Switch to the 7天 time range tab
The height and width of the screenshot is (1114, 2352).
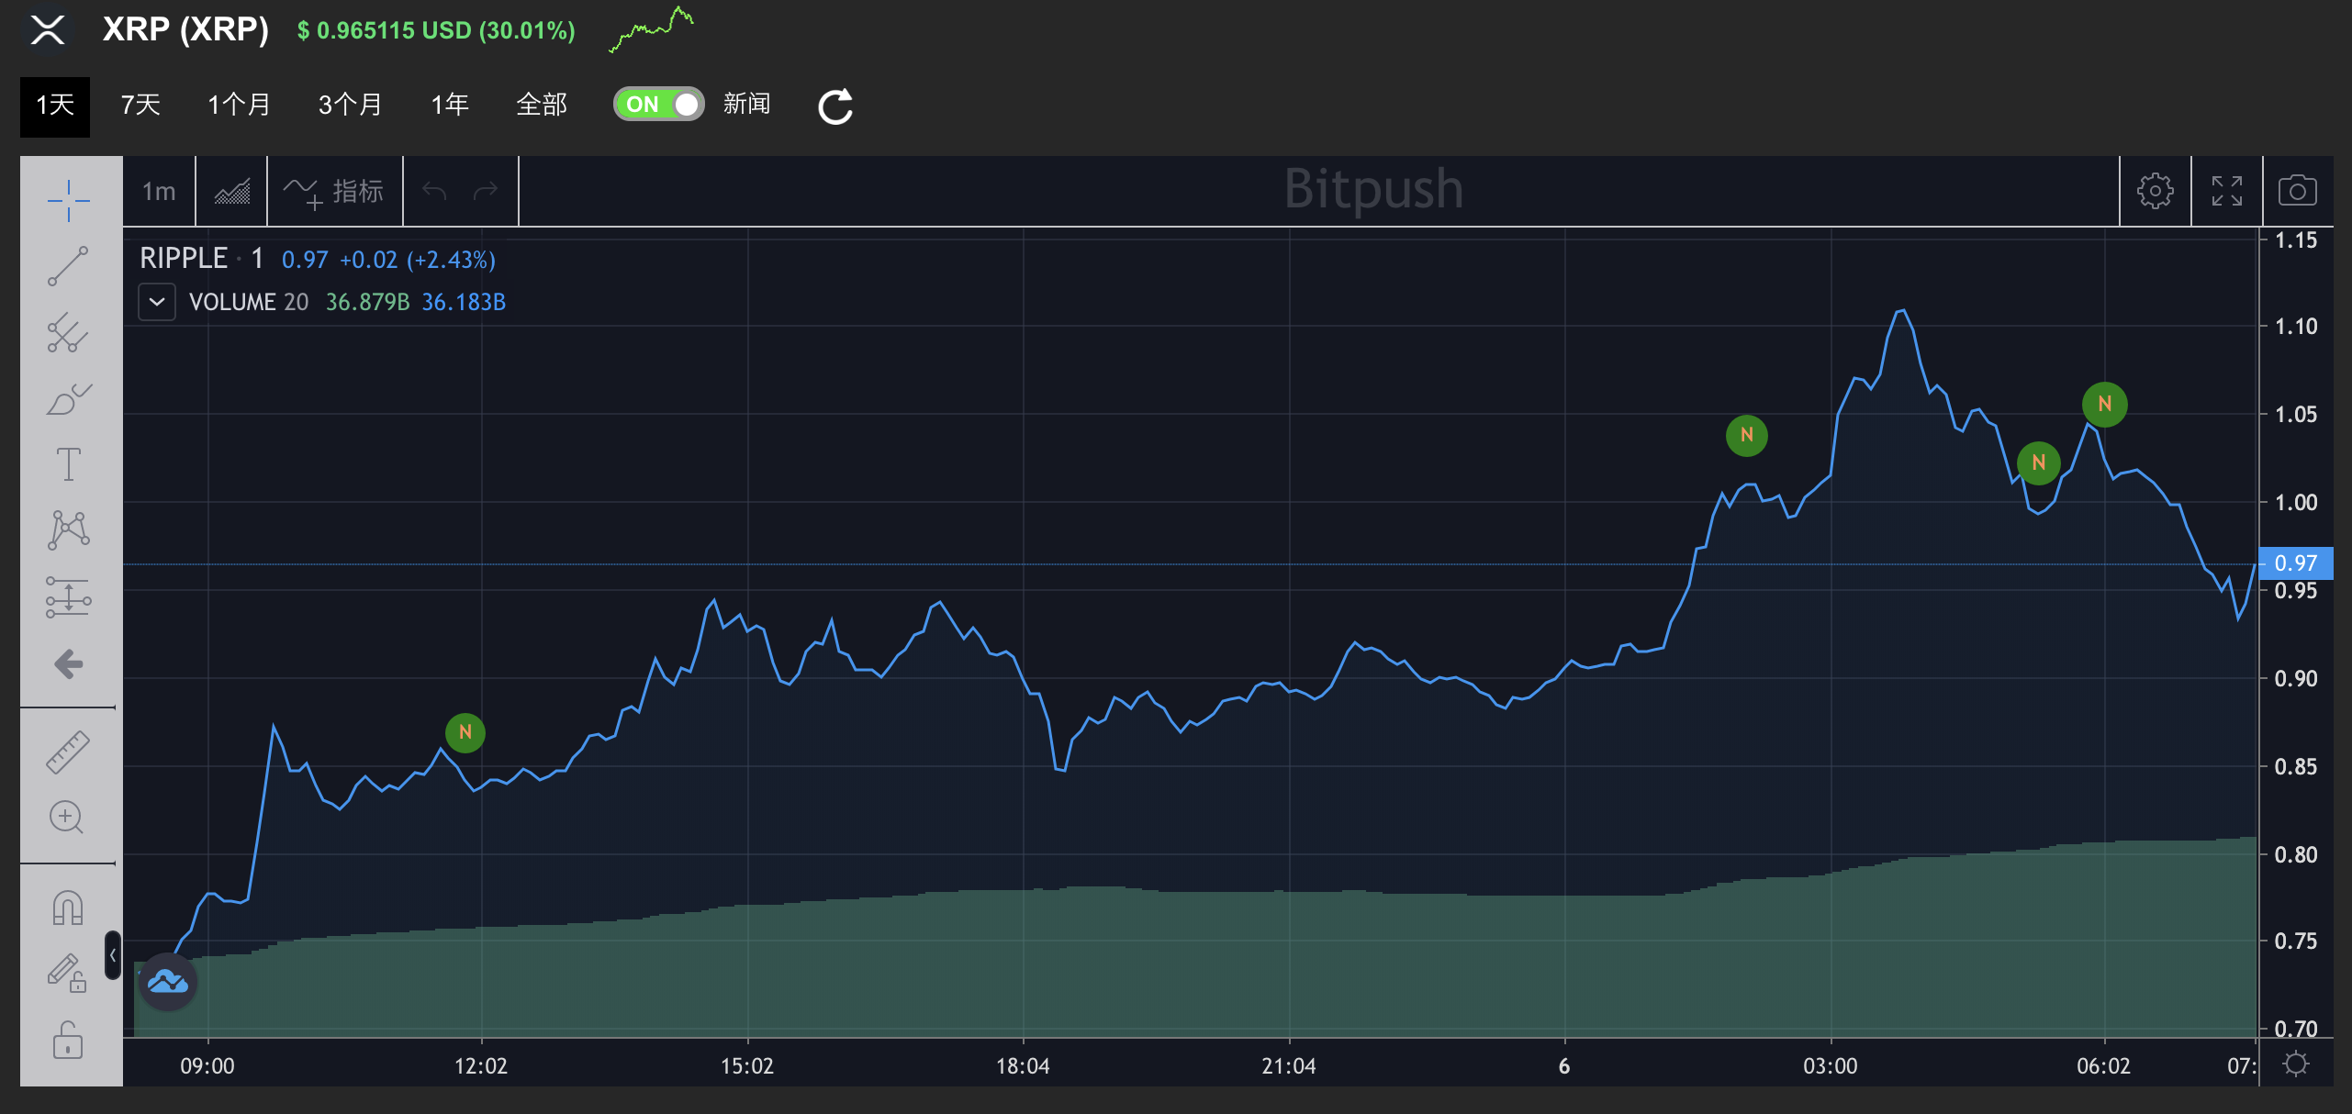tap(140, 105)
